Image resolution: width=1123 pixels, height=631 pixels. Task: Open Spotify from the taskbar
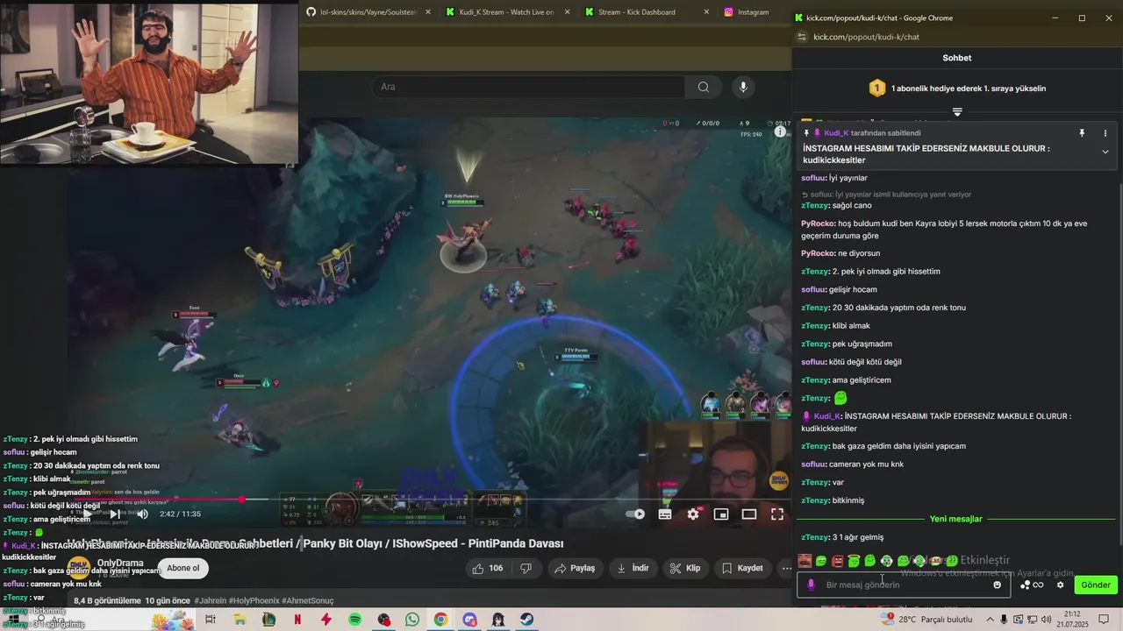[354, 620]
